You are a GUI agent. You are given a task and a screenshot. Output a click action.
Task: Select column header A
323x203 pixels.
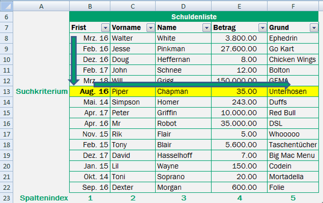coord(41,6)
